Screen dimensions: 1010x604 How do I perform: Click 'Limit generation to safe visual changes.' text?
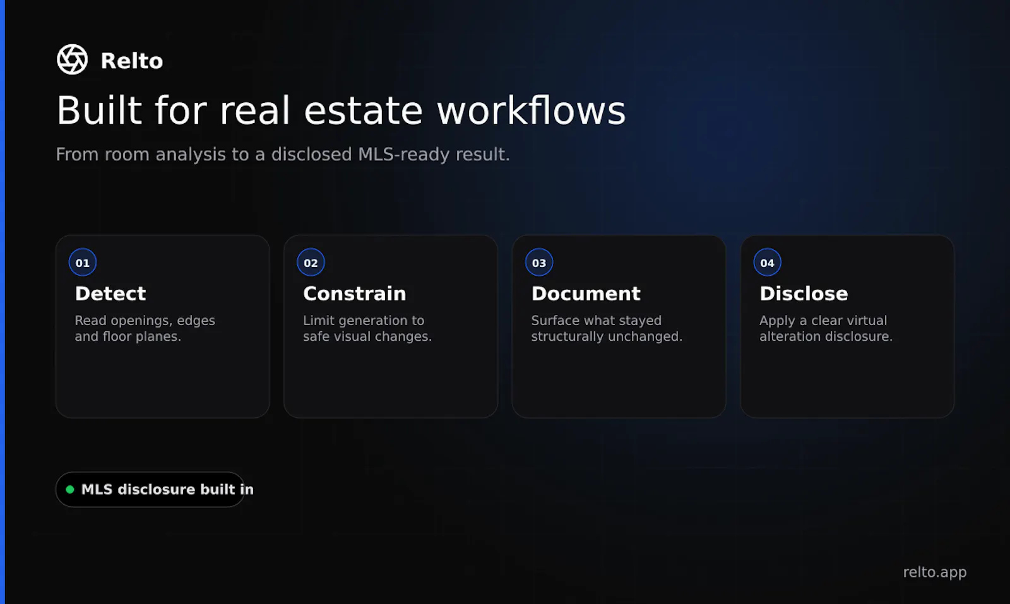(367, 328)
